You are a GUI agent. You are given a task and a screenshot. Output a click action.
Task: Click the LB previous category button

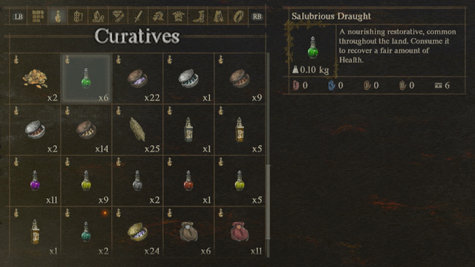pos(18,17)
